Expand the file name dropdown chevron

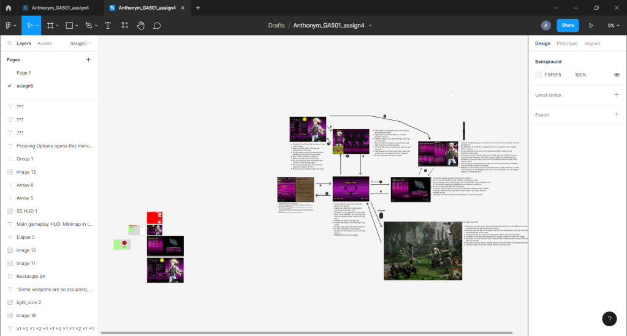click(x=370, y=26)
